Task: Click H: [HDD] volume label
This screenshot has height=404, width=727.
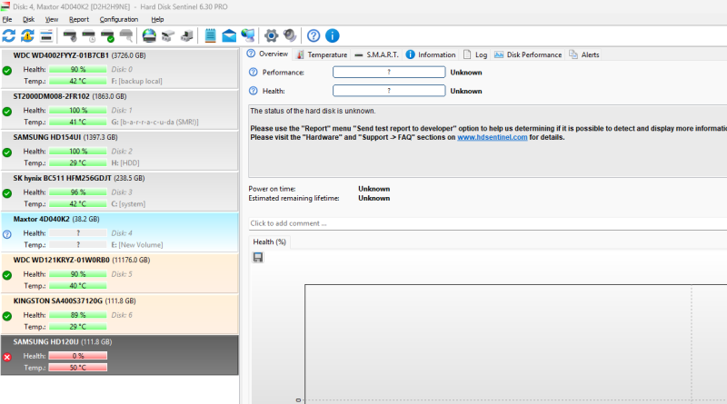Action: pyautogui.click(x=125, y=163)
